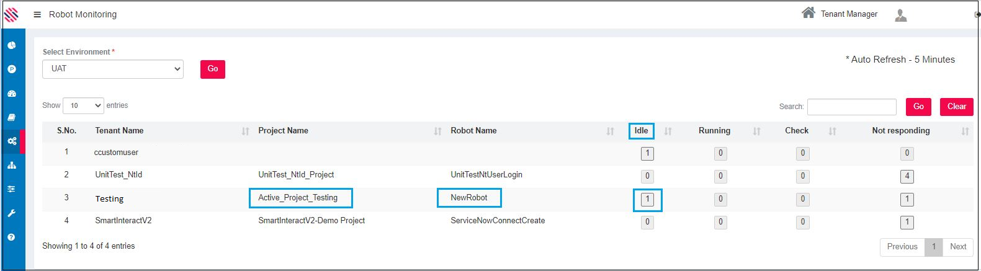Open the hierarchy sitemap sidebar icon
Viewport: 981px width, 271px height.
[12, 166]
